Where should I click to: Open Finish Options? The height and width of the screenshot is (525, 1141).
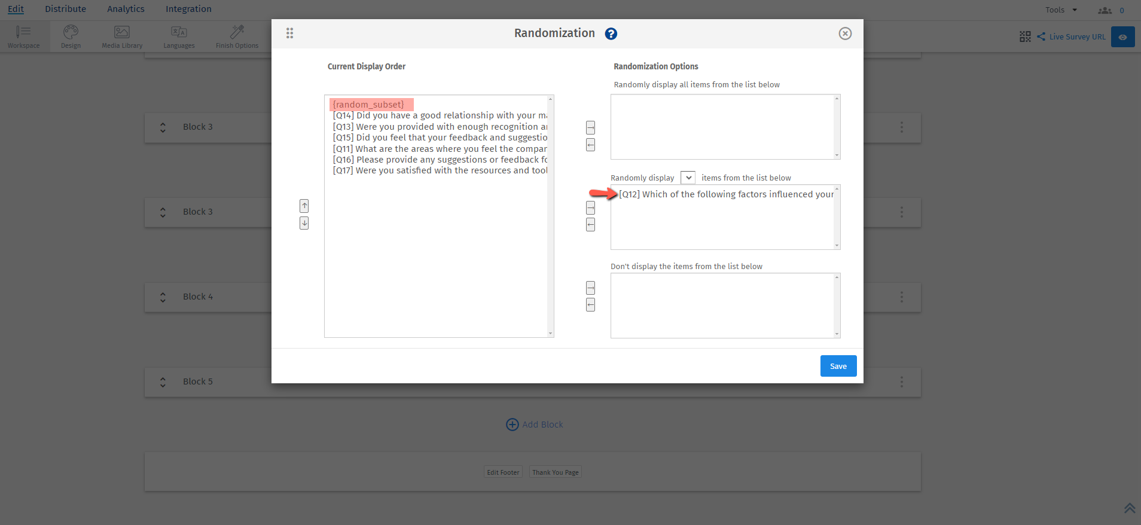[237, 36]
